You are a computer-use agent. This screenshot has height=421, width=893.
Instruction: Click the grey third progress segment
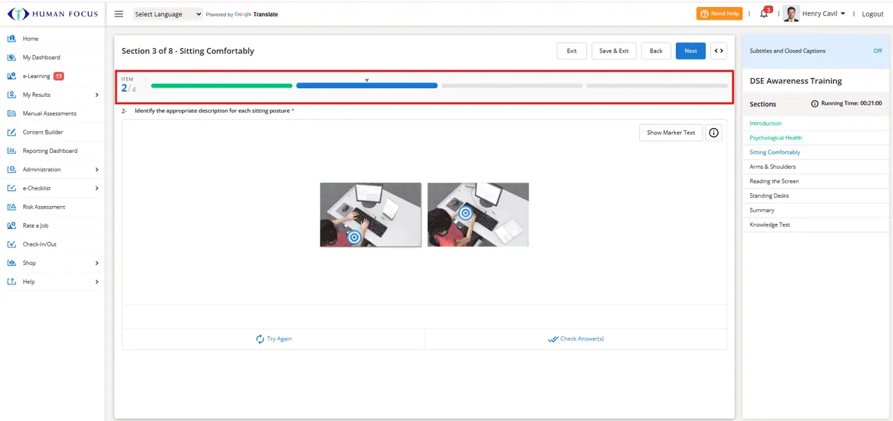click(512, 86)
